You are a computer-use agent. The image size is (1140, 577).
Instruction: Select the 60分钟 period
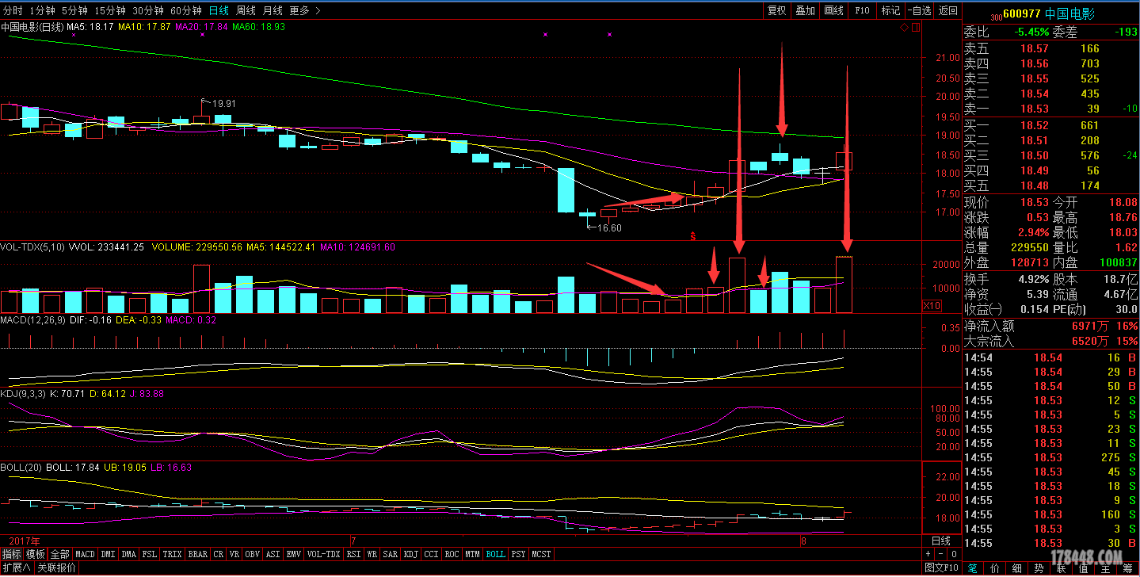[186, 10]
